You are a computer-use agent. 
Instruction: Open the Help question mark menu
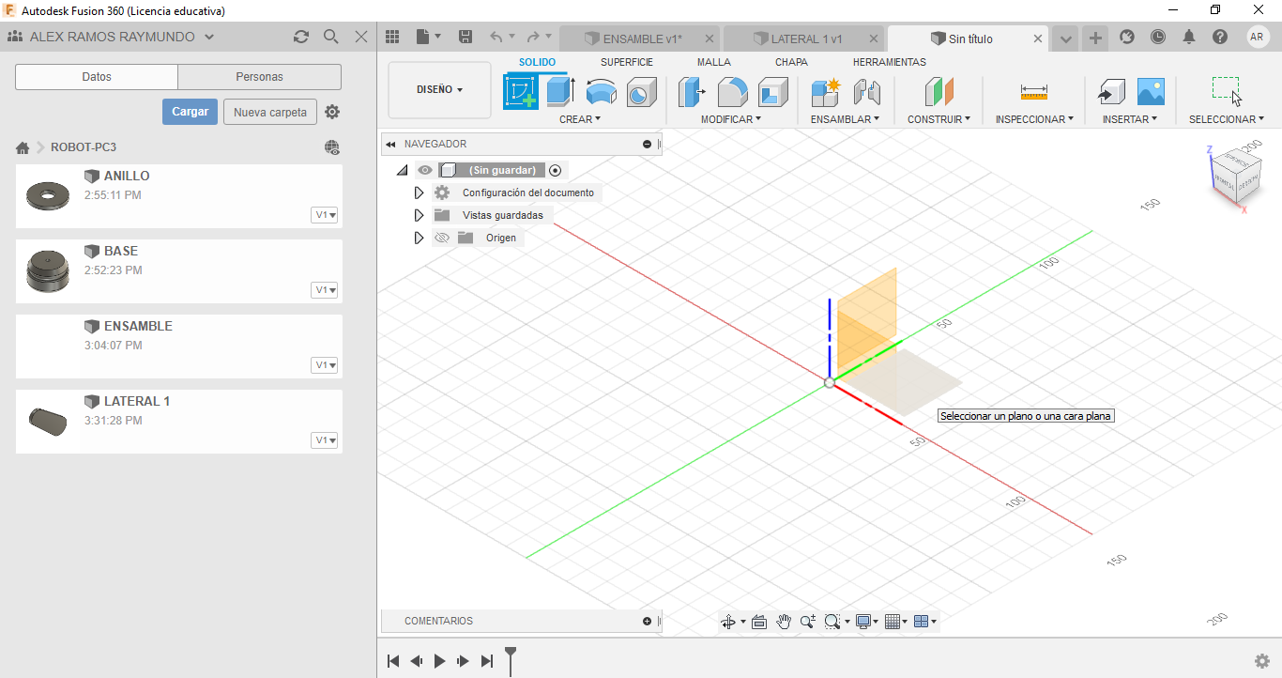click(1220, 37)
